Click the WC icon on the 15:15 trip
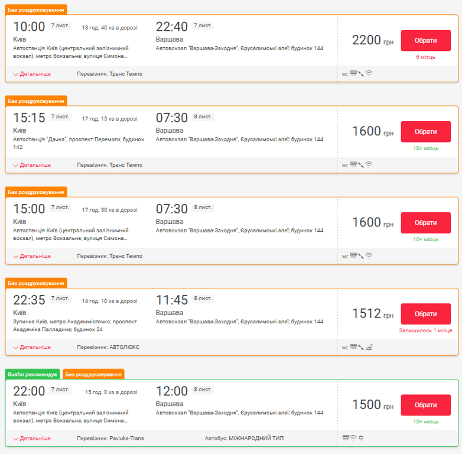Viewport: 462px width, 454px height. 345,165
